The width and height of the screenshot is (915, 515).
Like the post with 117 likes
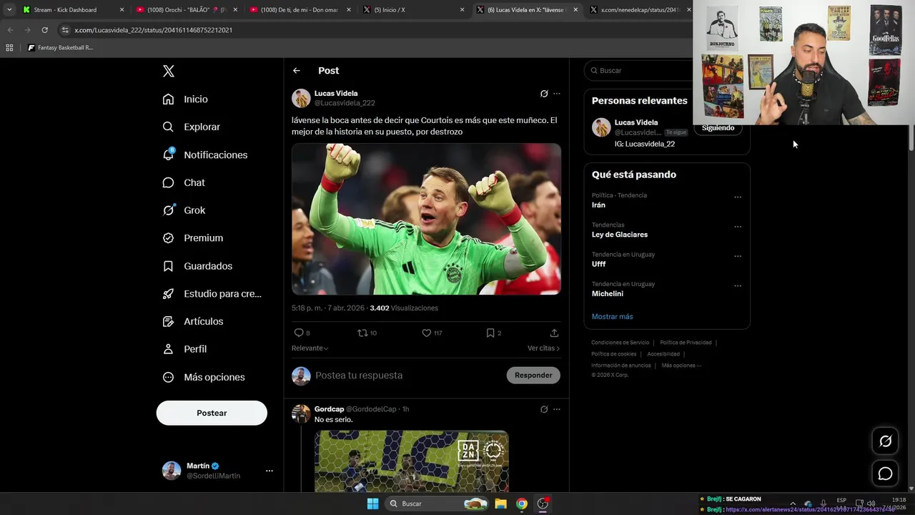[x=432, y=333]
